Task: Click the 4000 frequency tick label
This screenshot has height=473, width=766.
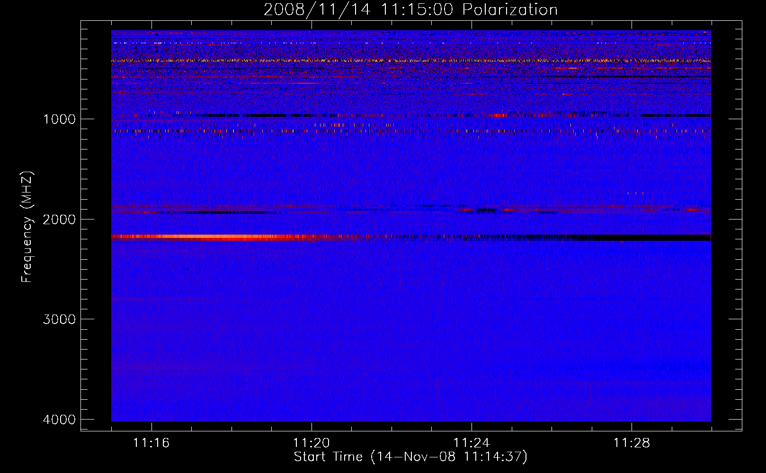Action: tap(59, 420)
